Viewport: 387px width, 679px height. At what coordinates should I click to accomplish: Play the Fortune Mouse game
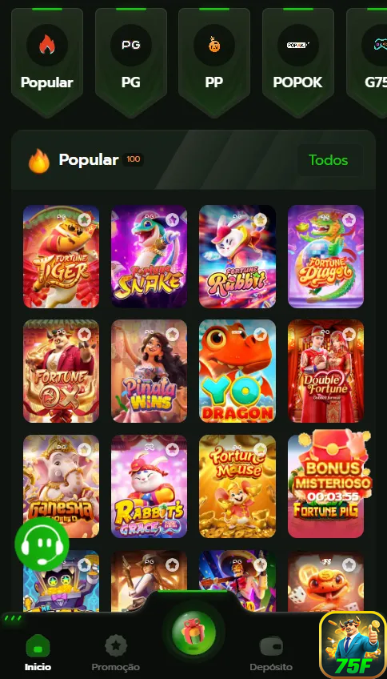tap(237, 486)
